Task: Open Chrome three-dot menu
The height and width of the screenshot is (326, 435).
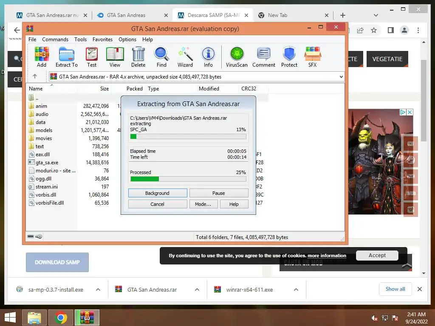Action: tap(418, 30)
